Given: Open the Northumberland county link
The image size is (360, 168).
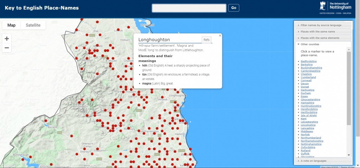Looking at the screenshot, I should tap(311, 138).
